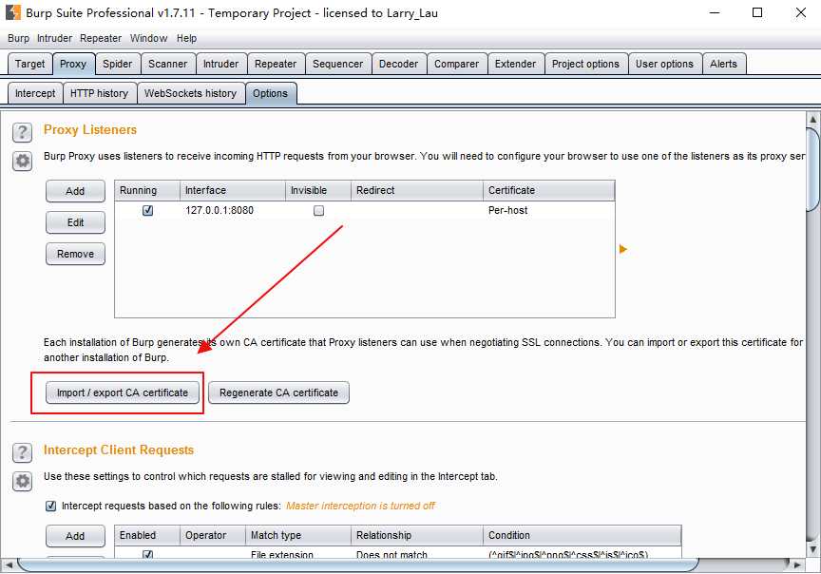Open the Burp menu
The width and height of the screenshot is (821, 574).
point(18,38)
